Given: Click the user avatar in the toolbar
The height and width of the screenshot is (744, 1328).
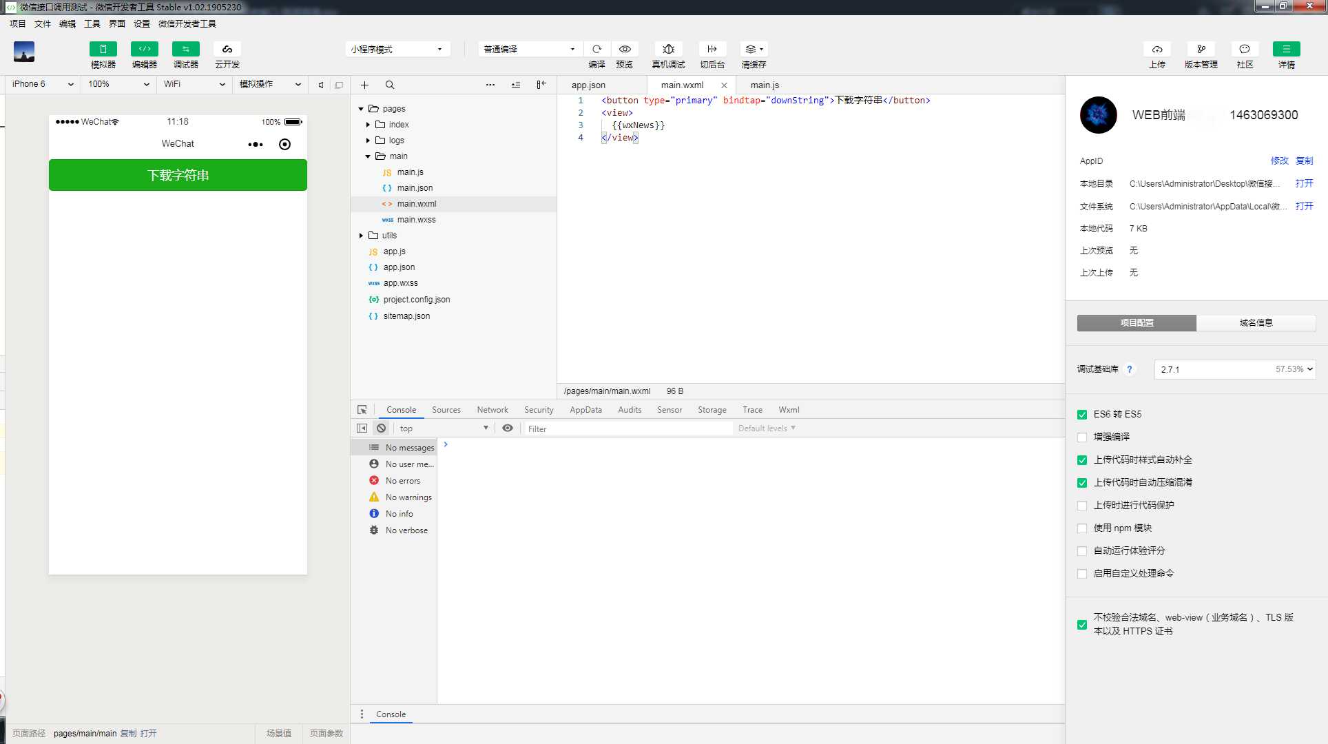Looking at the screenshot, I should click(24, 52).
